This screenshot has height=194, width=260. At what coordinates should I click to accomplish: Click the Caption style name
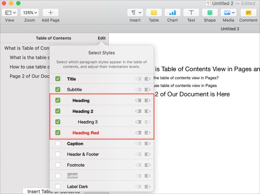tap(75, 144)
